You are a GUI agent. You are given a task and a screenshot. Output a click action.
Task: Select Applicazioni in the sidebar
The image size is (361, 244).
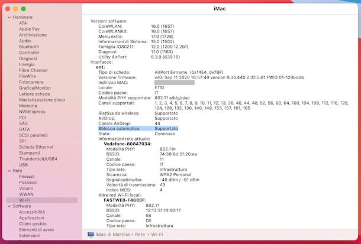coord(31,218)
